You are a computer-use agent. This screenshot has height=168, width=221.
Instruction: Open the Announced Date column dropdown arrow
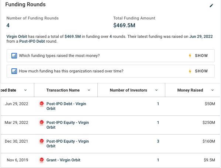pyautogui.click(x=25, y=90)
